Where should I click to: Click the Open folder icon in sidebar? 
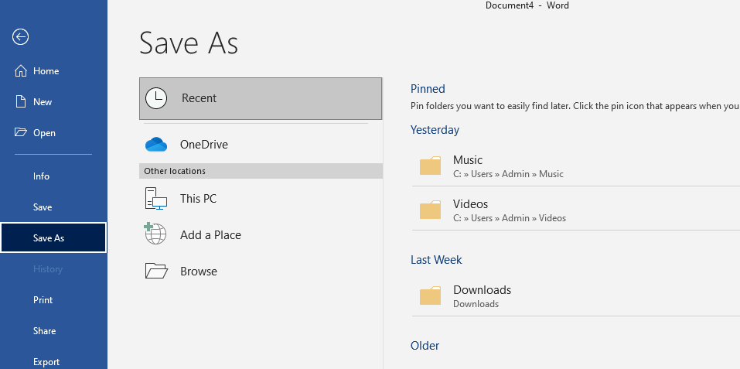coord(21,132)
